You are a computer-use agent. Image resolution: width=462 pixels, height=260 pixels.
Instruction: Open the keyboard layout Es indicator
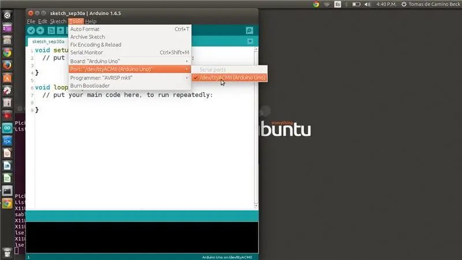[x=338, y=4]
